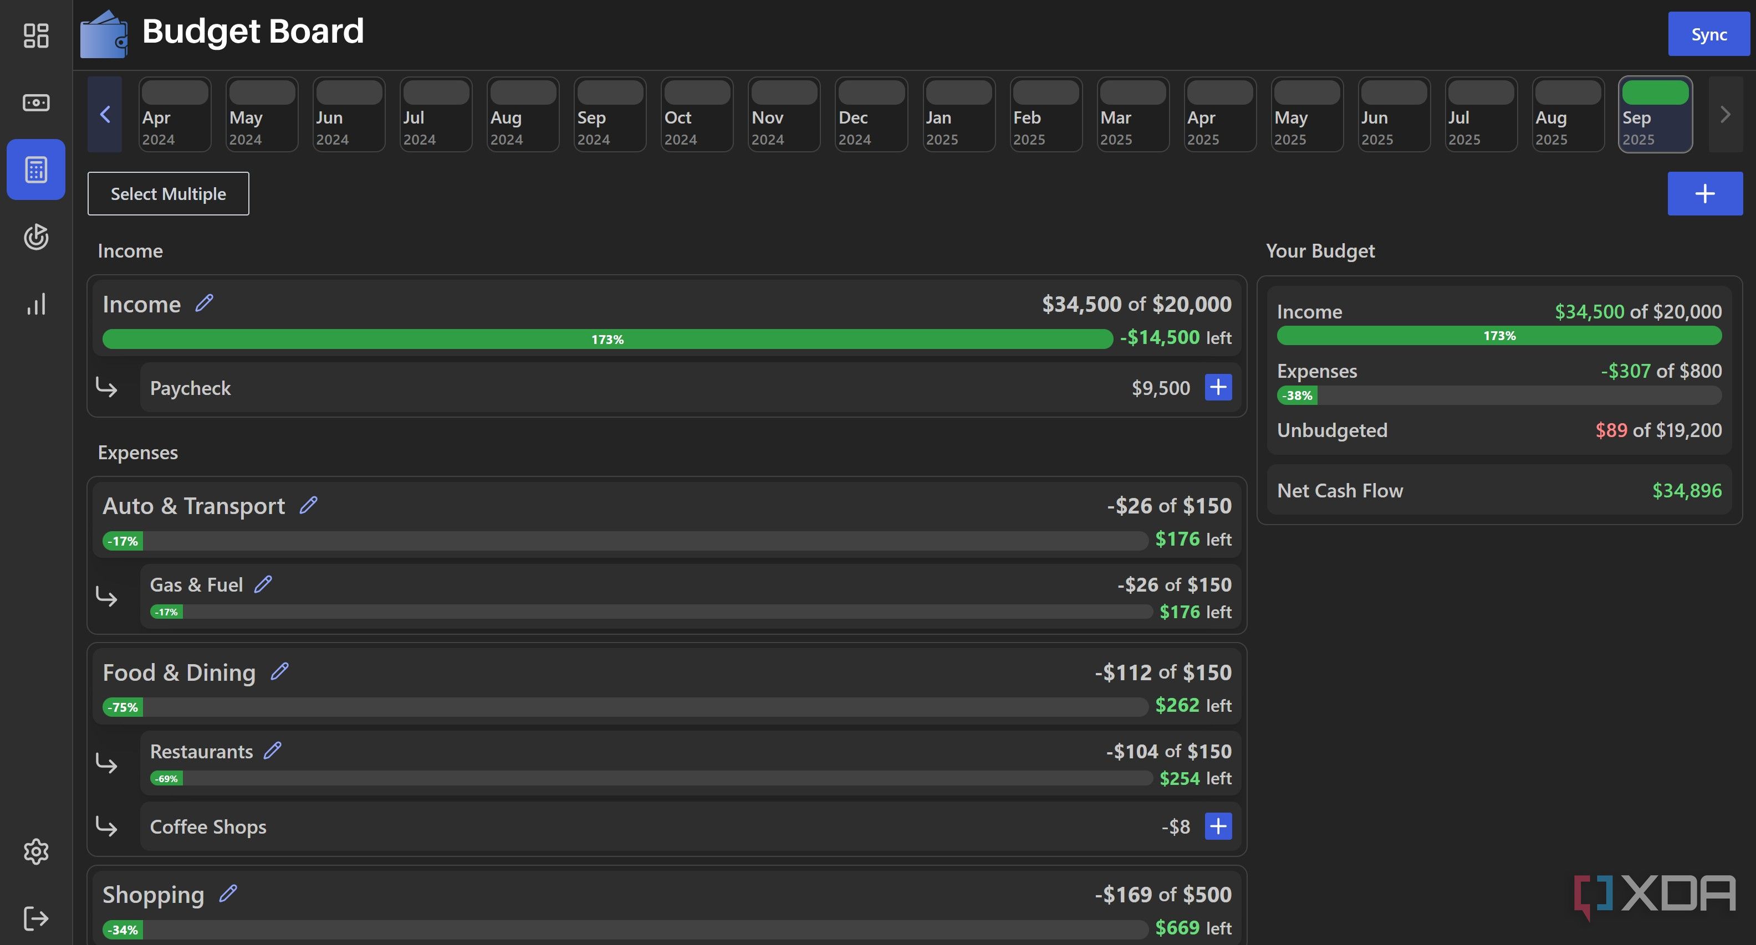Click the Sync button
Image resolution: width=1756 pixels, height=945 pixels.
click(1709, 34)
